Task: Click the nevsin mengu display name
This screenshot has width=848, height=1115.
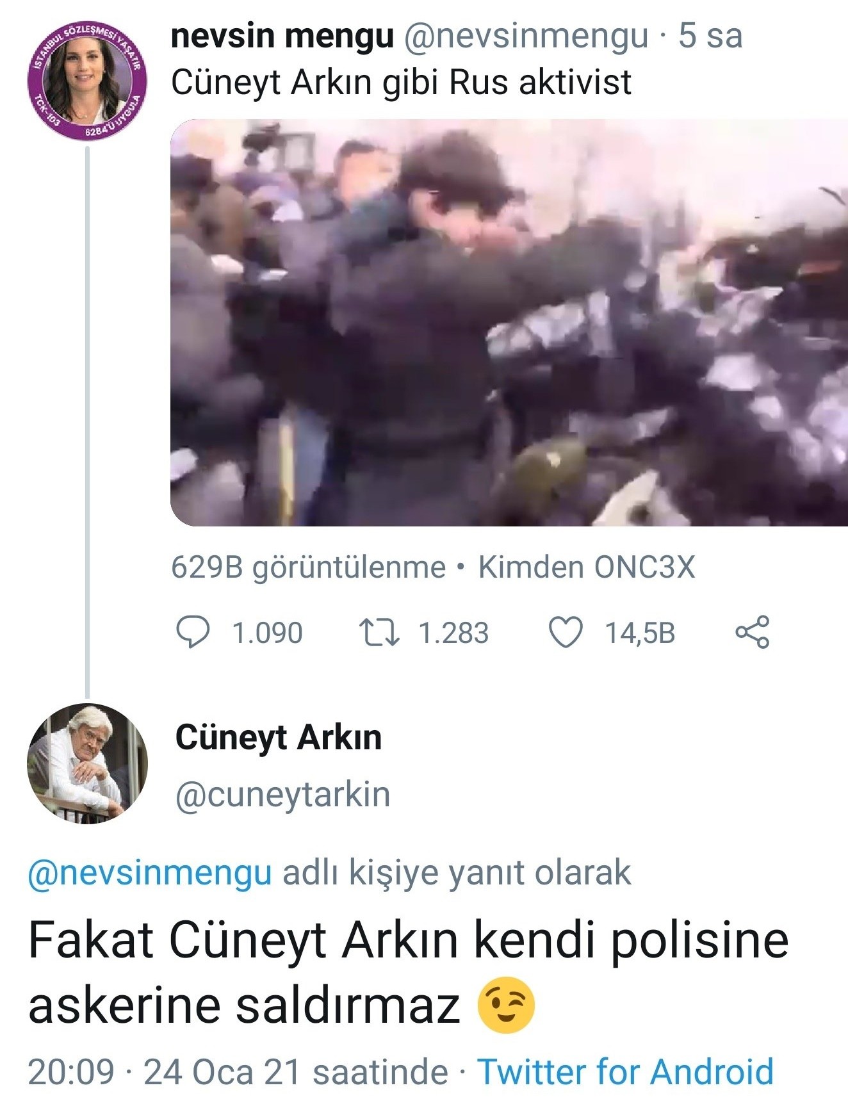Action: (282, 37)
